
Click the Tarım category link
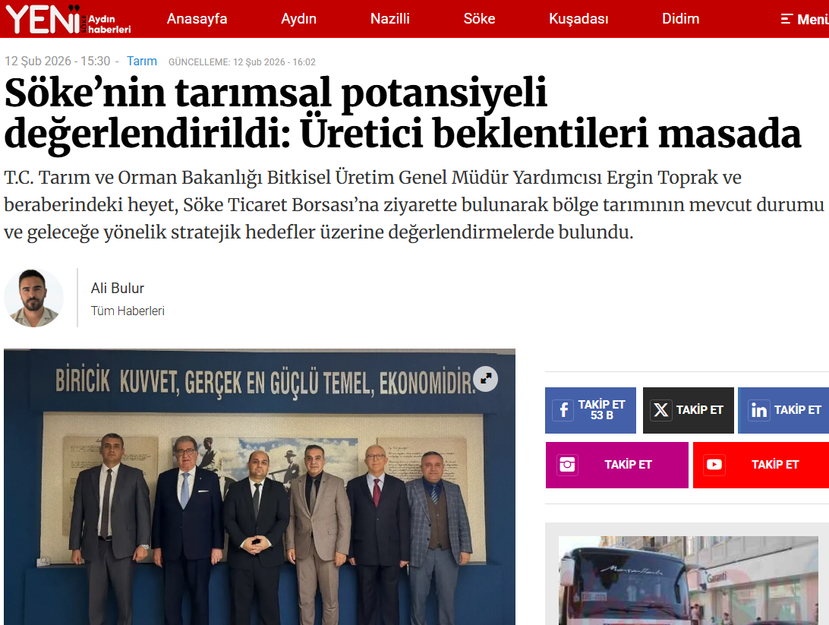(142, 62)
